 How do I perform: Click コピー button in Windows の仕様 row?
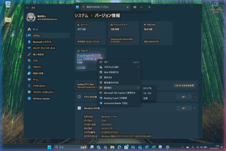click(184, 108)
